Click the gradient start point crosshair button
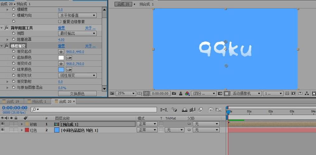 [x=61, y=52]
